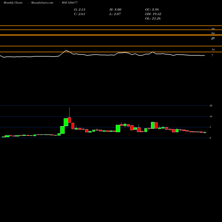
Task: Click the upper axis label "34"
Action: pyautogui.click(x=213, y=33)
